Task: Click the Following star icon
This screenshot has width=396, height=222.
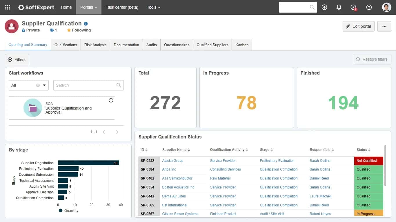Action: point(69,30)
